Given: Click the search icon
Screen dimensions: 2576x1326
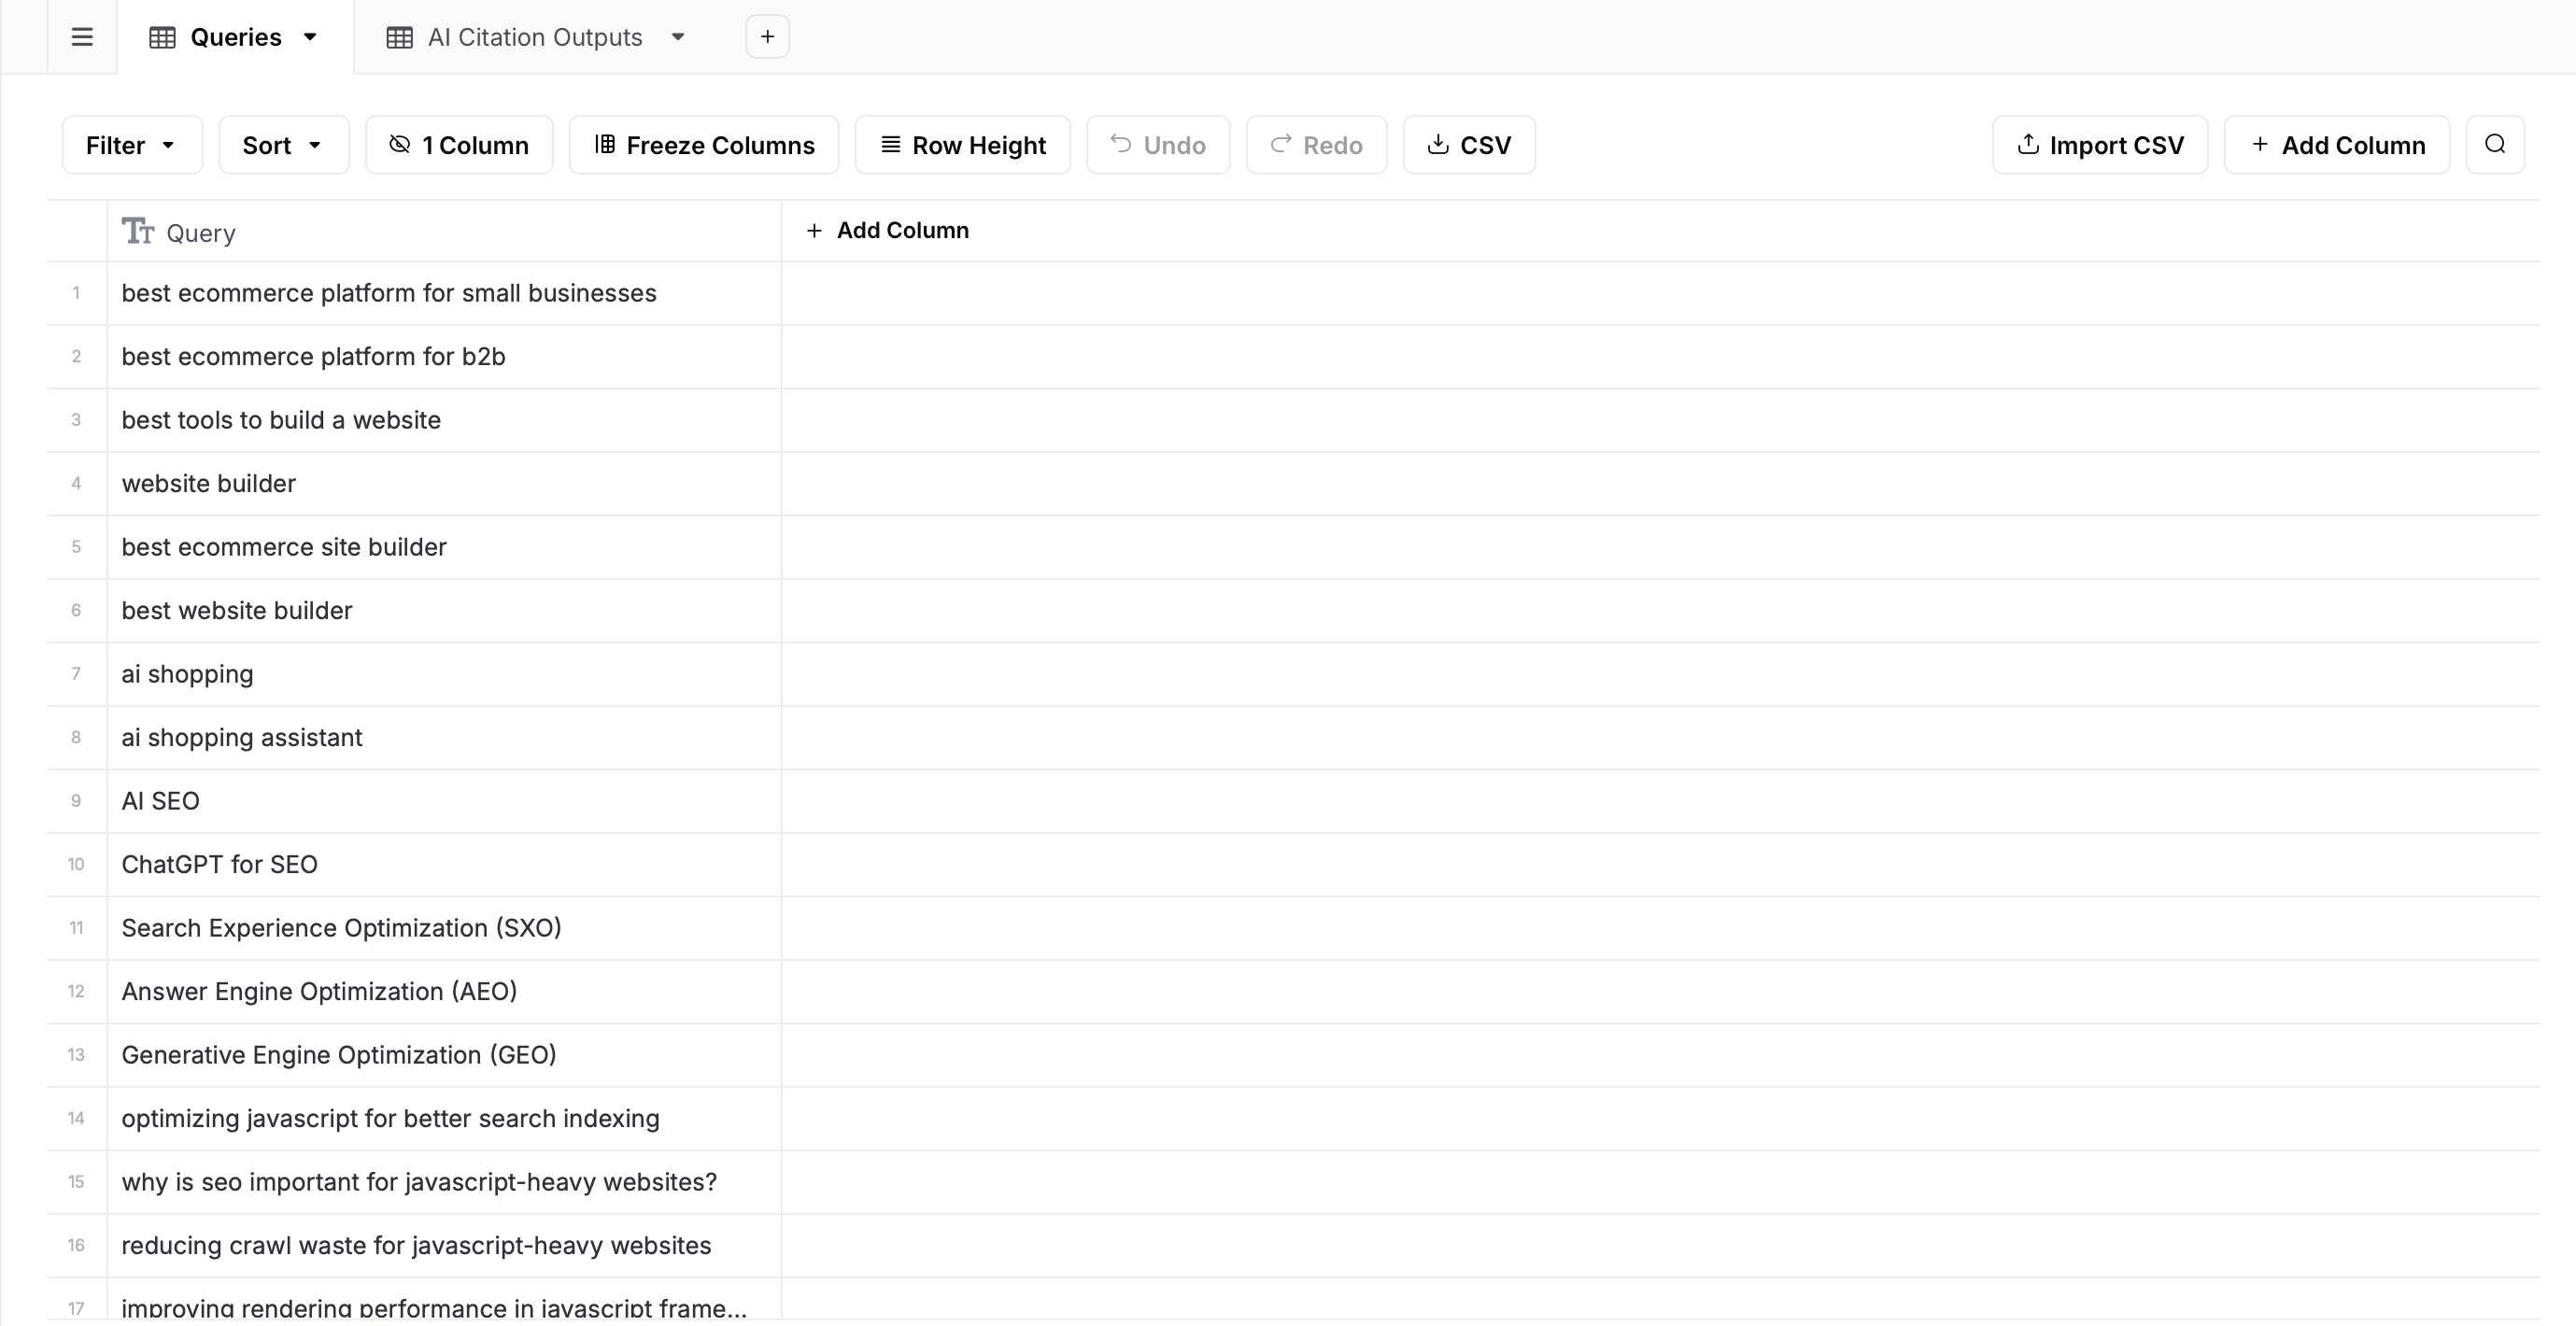Looking at the screenshot, I should pos(2495,144).
